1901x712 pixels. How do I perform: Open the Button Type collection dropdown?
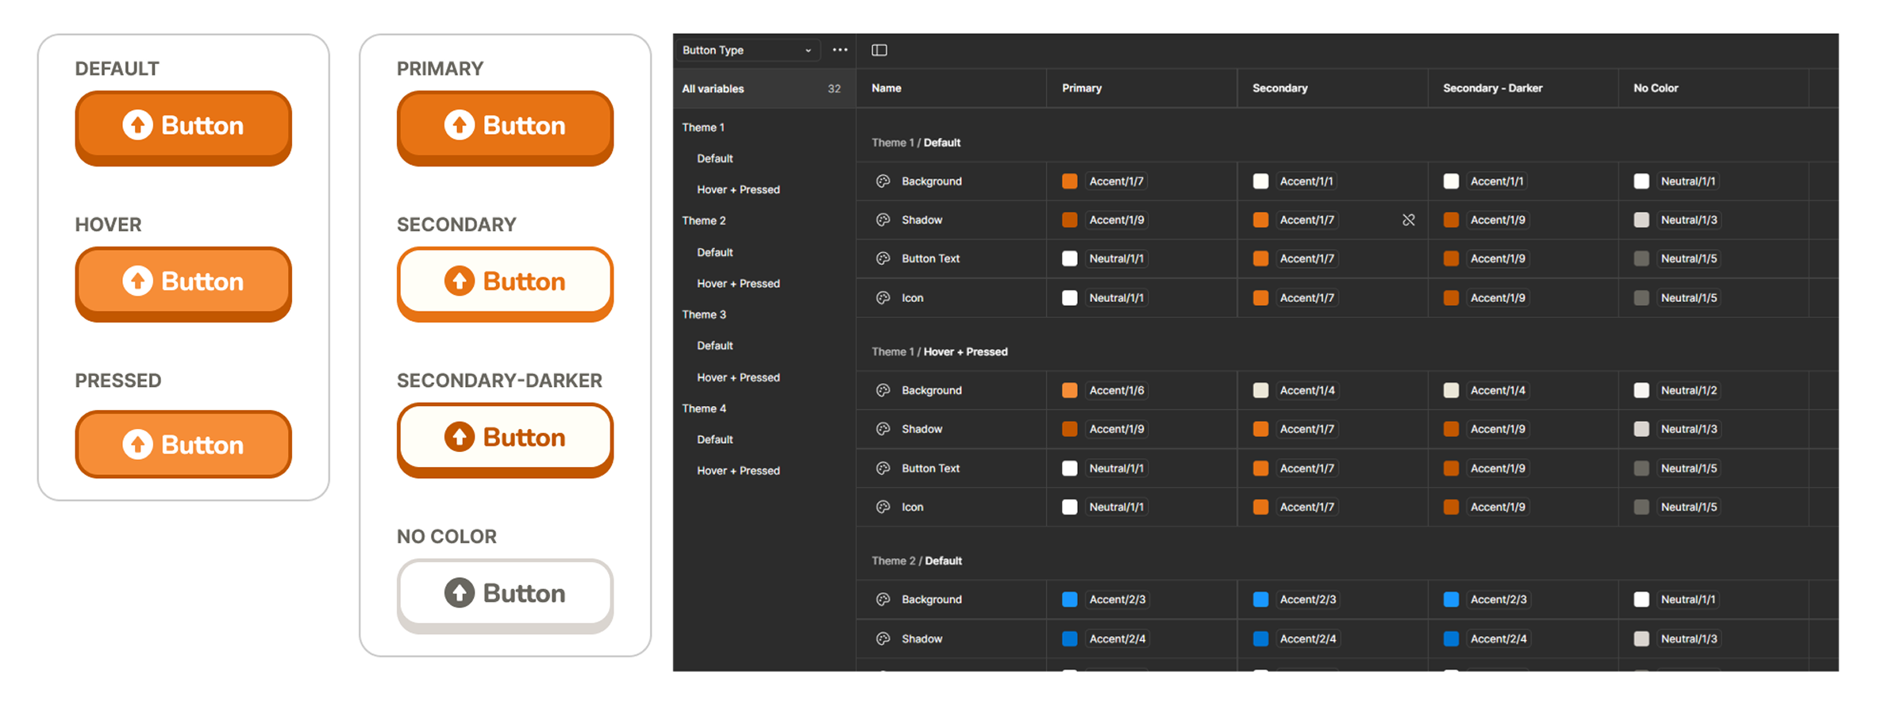tap(746, 50)
